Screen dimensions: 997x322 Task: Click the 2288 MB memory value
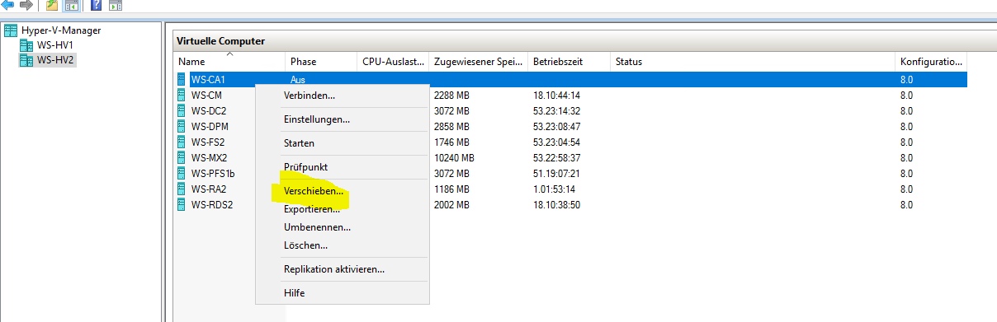point(451,96)
